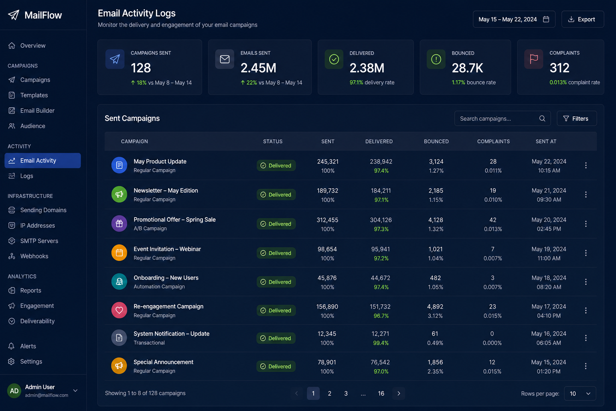Click the MailFlow paper plane logo
616x411 pixels.
[x=14, y=15]
